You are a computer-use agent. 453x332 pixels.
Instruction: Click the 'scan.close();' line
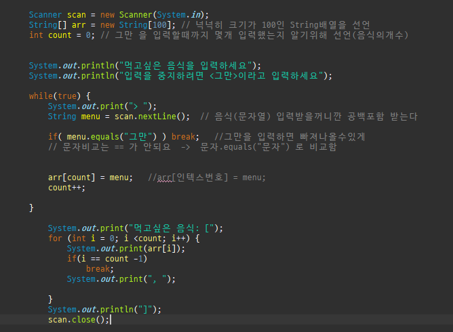pyautogui.click(x=79, y=320)
